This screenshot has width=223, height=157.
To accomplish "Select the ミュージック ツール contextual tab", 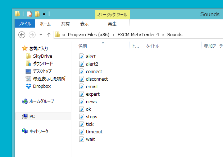I will (x=112, y=14).
